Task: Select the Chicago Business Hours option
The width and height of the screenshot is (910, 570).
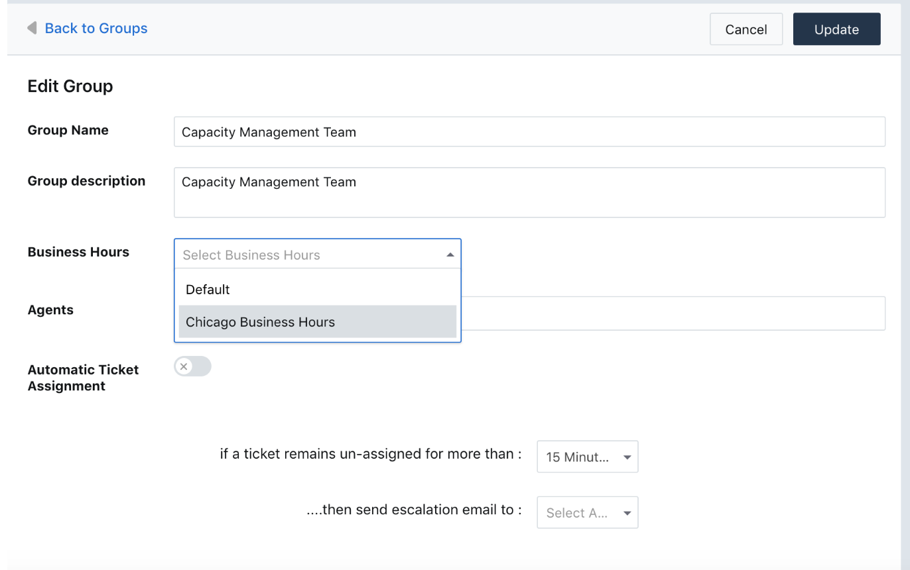Action: coord(261,322)
